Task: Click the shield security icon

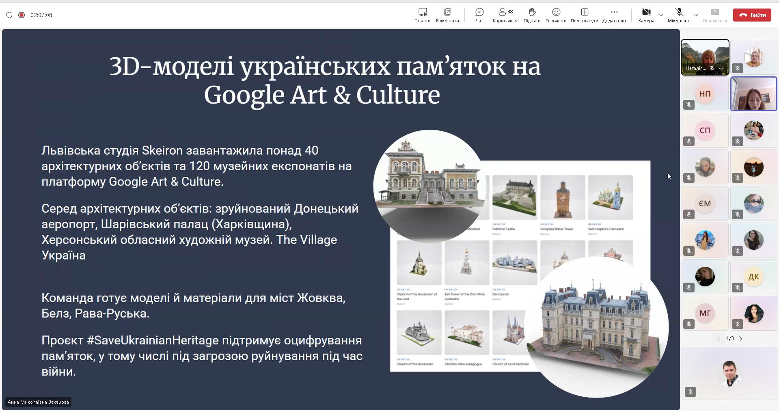Action: click(9, 15)
